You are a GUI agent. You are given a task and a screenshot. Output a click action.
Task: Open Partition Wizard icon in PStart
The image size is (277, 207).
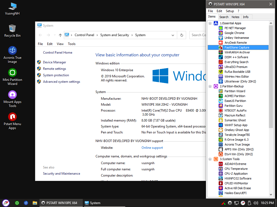[221, 91]
